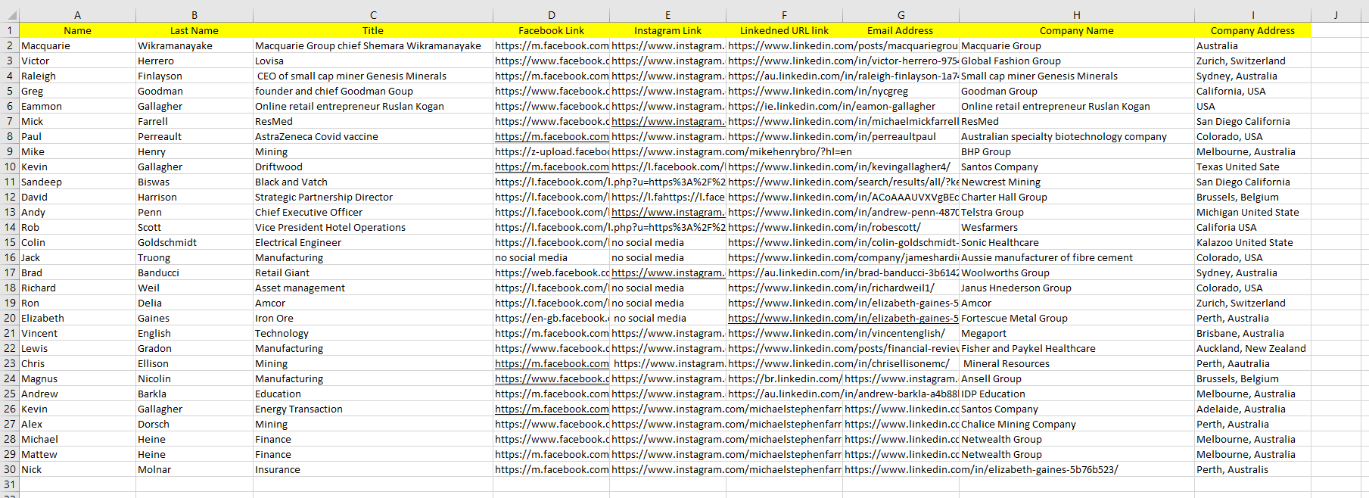Select the "Email Address" header cell
Viewport: 1369px width, 498px height.
coord(901,30)
